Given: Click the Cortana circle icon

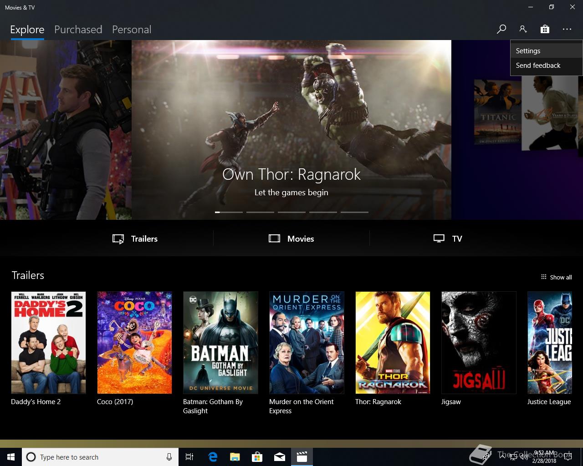Looking at the screenshot, I should (31, 457).
